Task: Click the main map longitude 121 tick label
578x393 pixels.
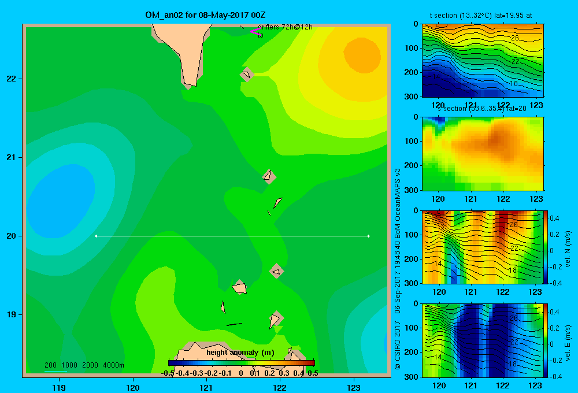Action: (206, 387)
